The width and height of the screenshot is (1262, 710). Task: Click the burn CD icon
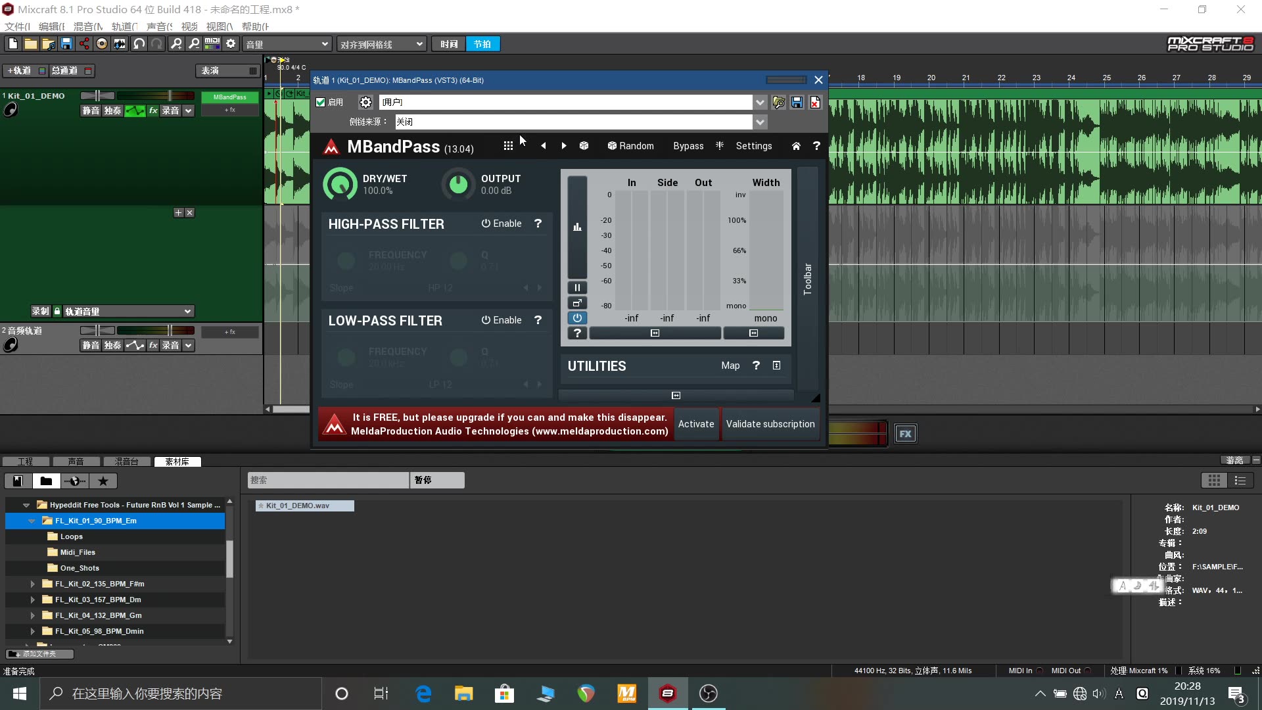[102, 44]
